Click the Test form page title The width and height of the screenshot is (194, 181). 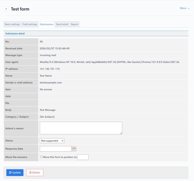tap(20, 9)
